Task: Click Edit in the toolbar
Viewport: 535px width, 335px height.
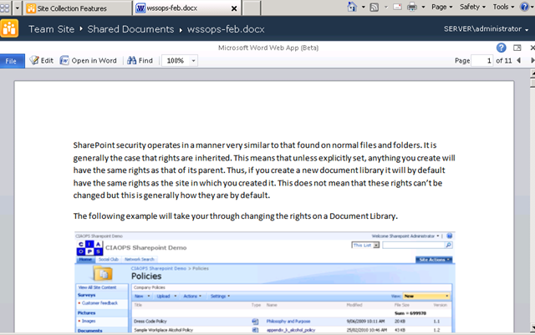Action: coord(41,61)
